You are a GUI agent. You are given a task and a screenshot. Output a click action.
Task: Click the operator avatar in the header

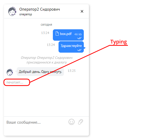point(12,11)
